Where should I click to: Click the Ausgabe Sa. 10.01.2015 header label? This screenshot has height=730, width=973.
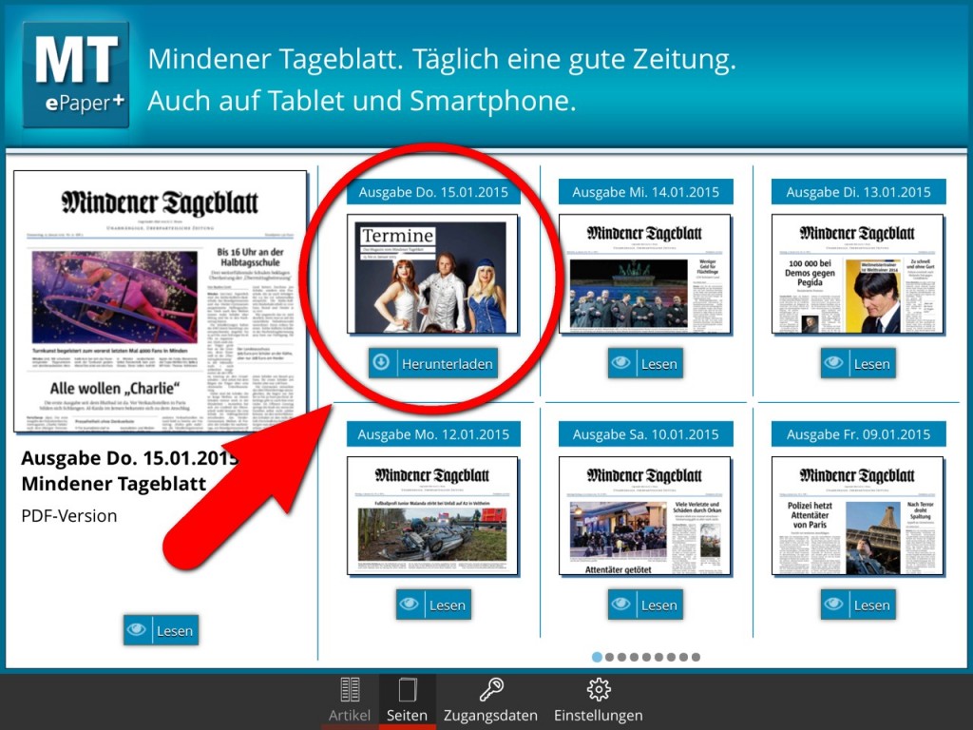pos(645,433)
